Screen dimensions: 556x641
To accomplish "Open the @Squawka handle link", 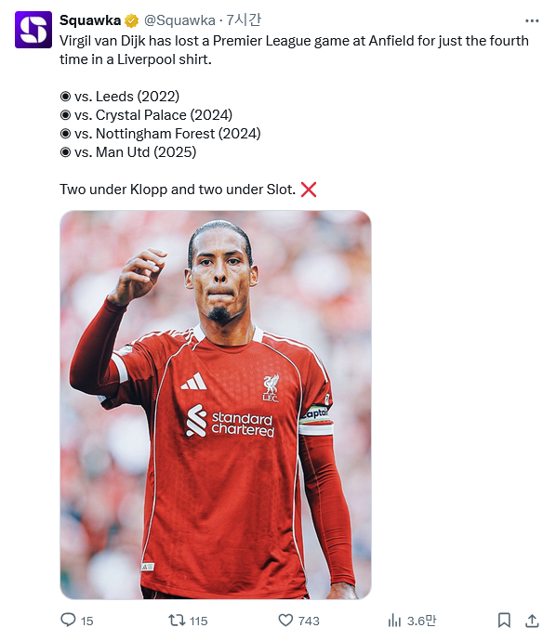I will 179,20.
